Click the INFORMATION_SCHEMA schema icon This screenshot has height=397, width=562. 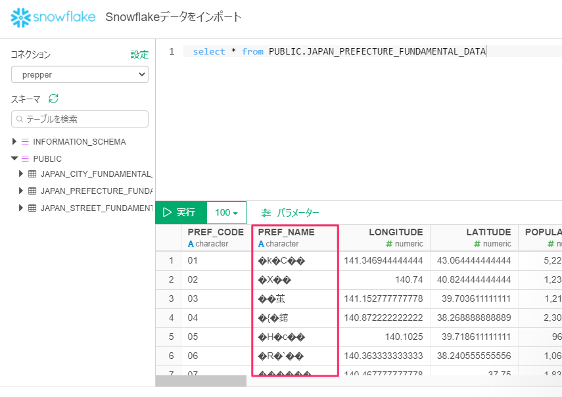25,142
